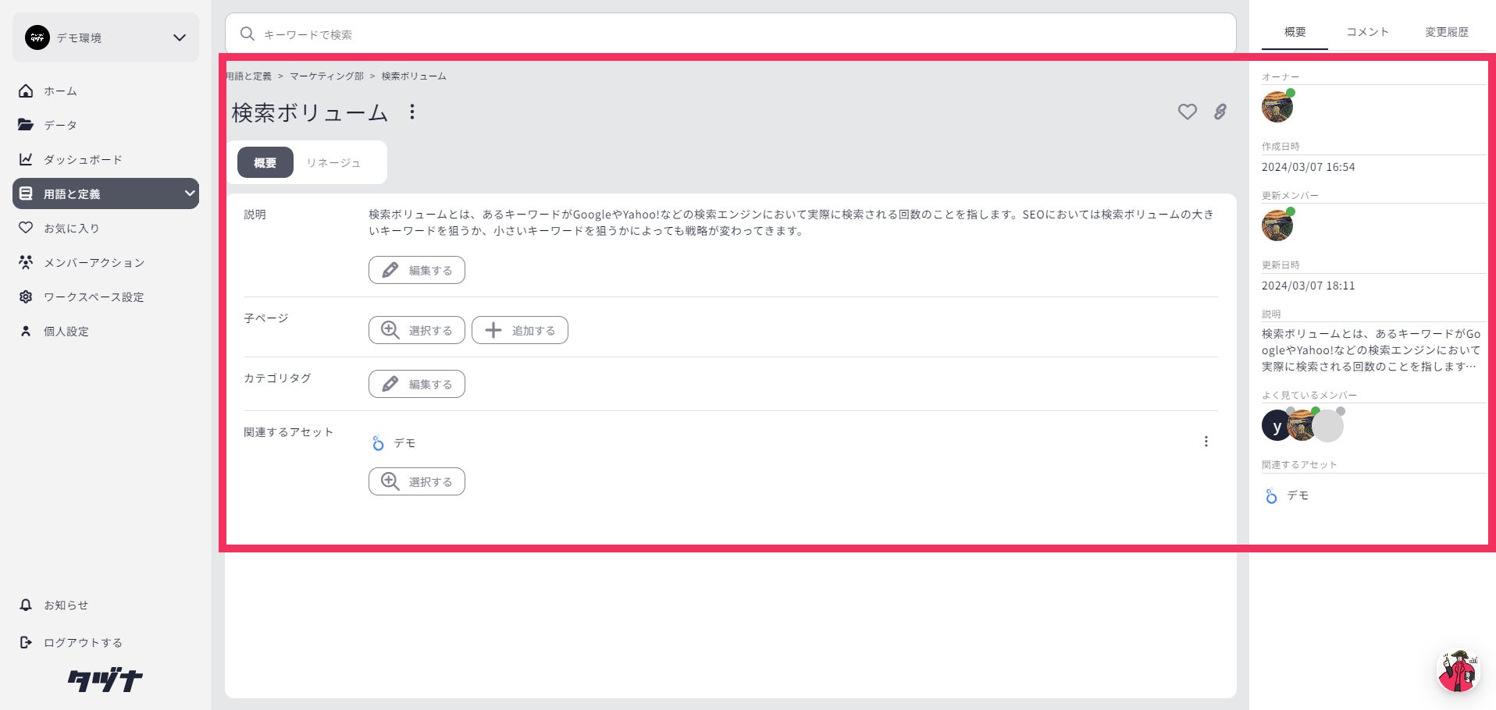
Task: Go to ダッシュボード in sidebar
Action: coord(105,159)
